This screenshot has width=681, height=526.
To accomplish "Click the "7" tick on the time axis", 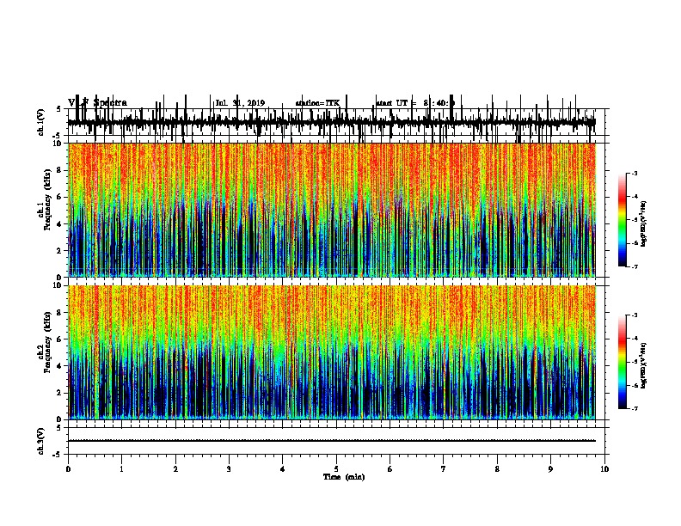I will tap(444, 469).
